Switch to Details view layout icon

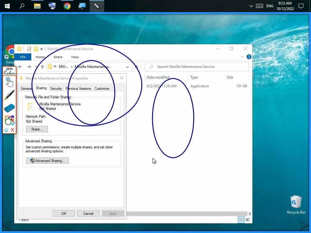pyautogui.click(x=241, y=220)
